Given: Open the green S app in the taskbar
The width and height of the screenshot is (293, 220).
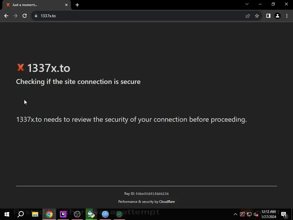Looking at the screenshot, I should click(x=119, y=214).
